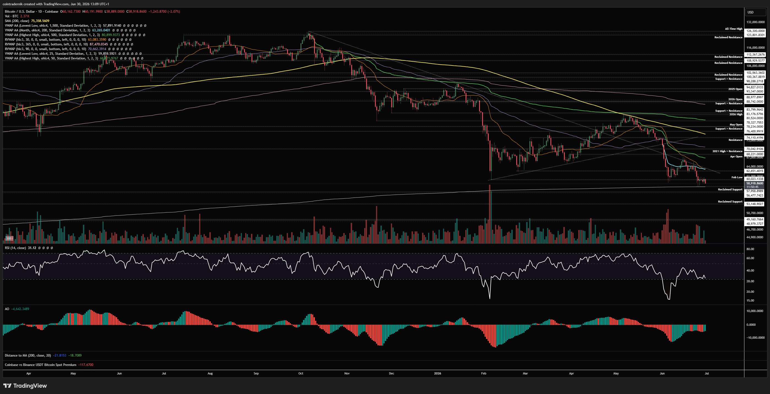Click the All-Time High line label

pyautogui.click(x=734, y=29)
